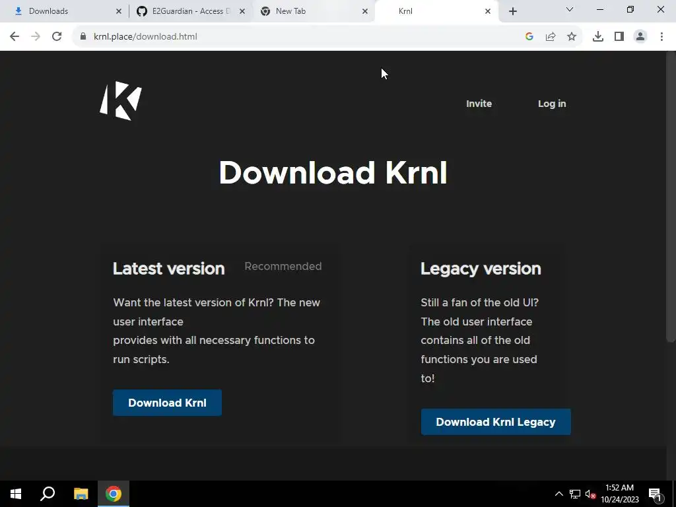Show hidden system tray icons
This screenshot has width=676, height=507.
[558, 494]
